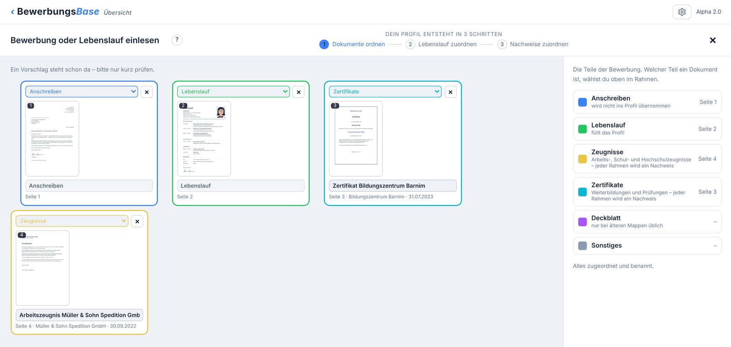Image resolution: width=731 pixels, height=347 pixels.
Task: Click the gray Sonstiges color swatch
Action: [x=583, y=246]
